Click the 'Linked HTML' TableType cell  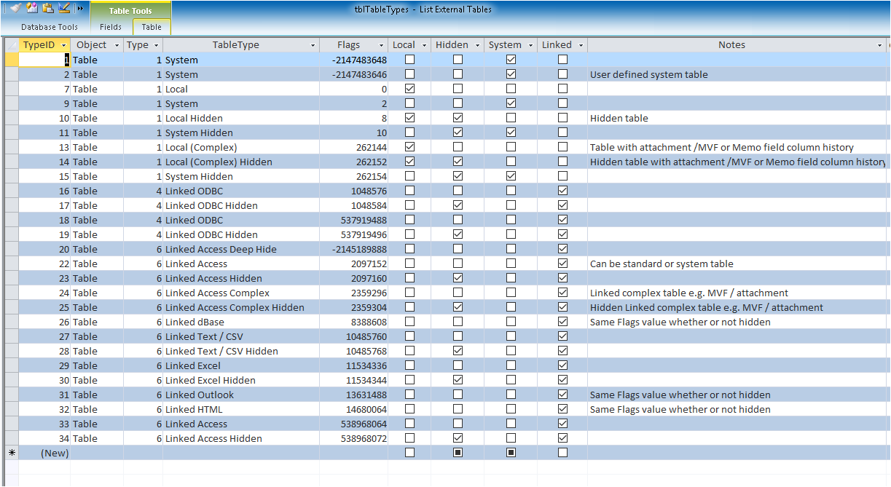(x=241, y=409)
